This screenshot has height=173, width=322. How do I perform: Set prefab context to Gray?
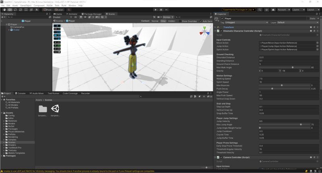pos(163,21)
